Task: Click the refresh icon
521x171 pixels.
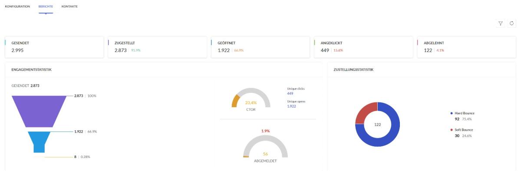Action: (511, 23)
